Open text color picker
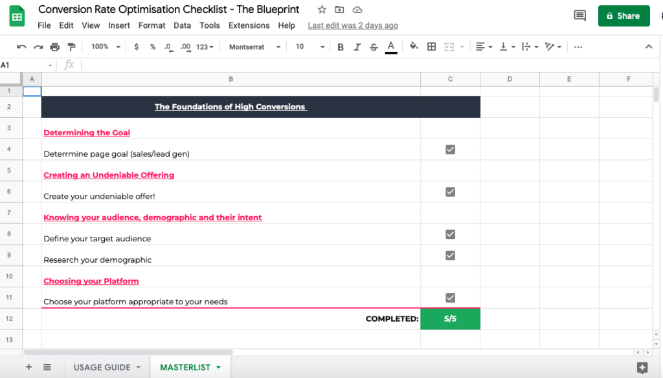Screen dimensions: 663x378 pyautogui.click(x=391, y=47)
